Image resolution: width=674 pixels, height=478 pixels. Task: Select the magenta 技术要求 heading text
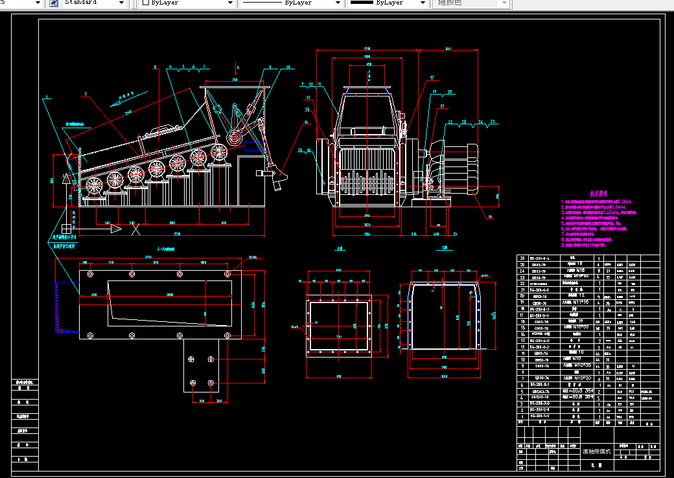pyautogui.click(x=599, y=194)
